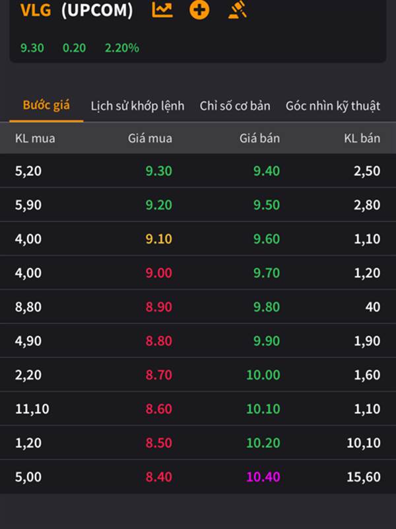This screenshot has width=396, height=529.
Task: Click the KL bán column header
Action: coord(362,138)
